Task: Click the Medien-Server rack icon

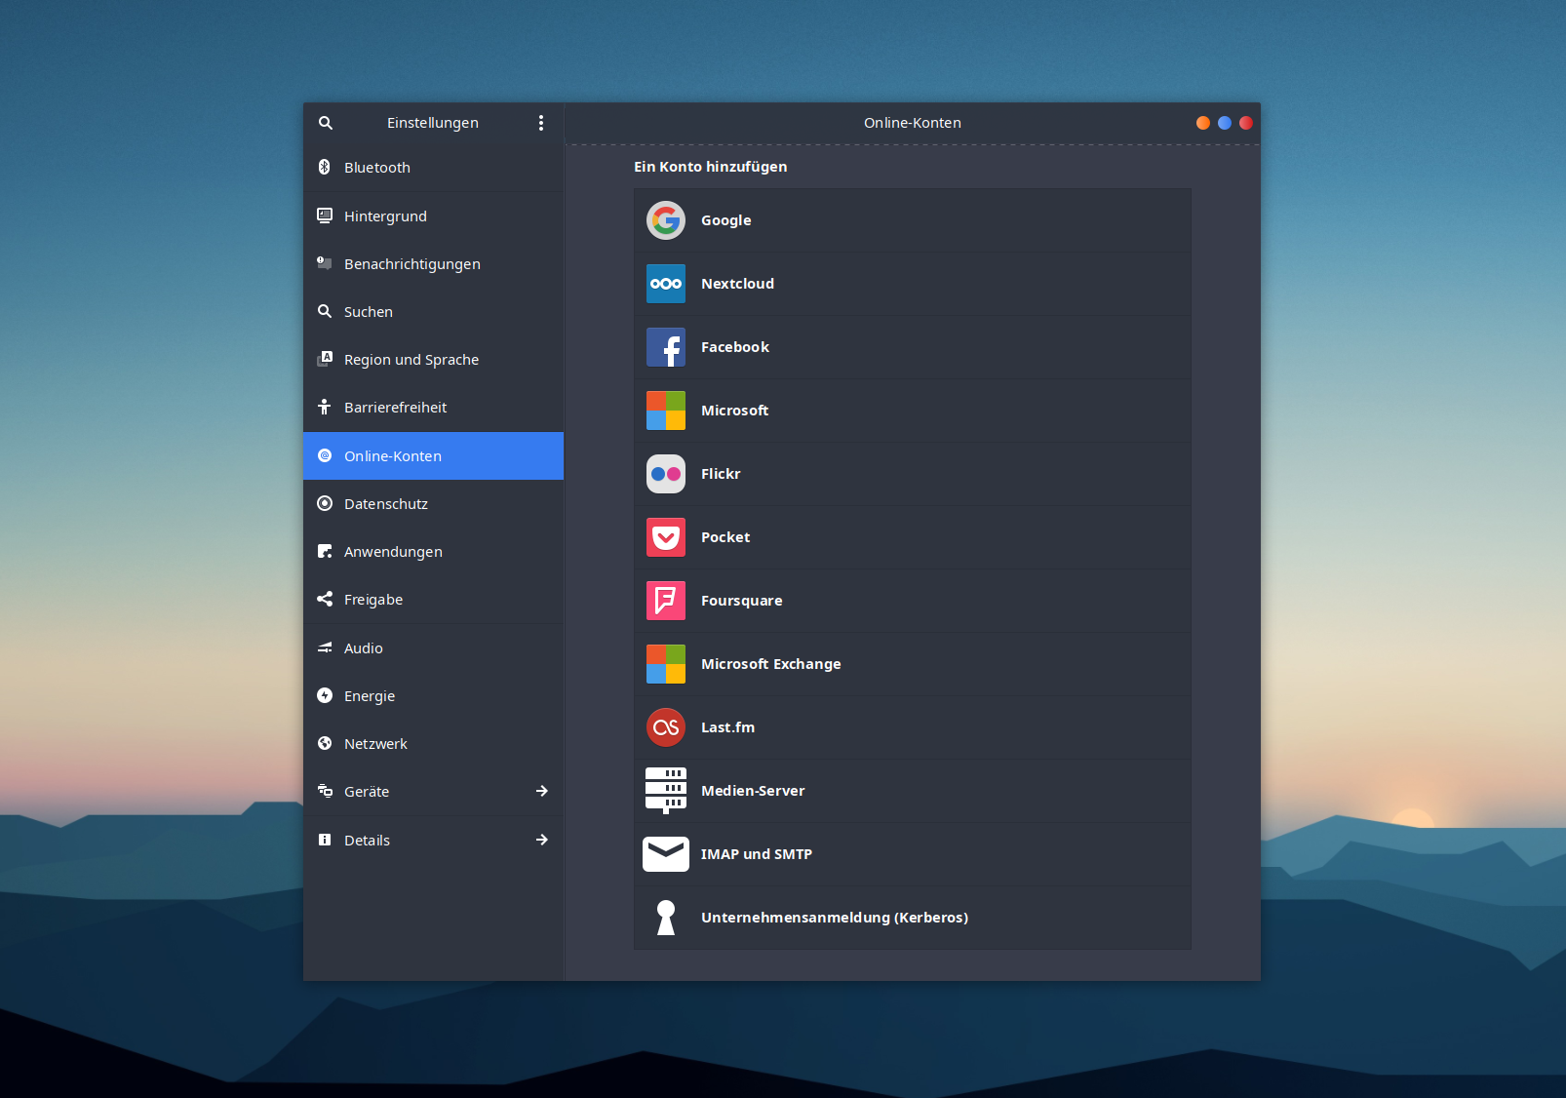Action: pyautogui.click(x=666, y=791)
